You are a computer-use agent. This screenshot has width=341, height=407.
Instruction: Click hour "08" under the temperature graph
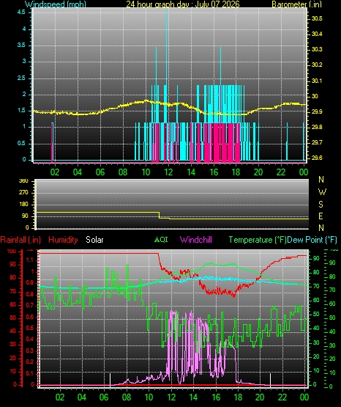click(x=127, y=397)
